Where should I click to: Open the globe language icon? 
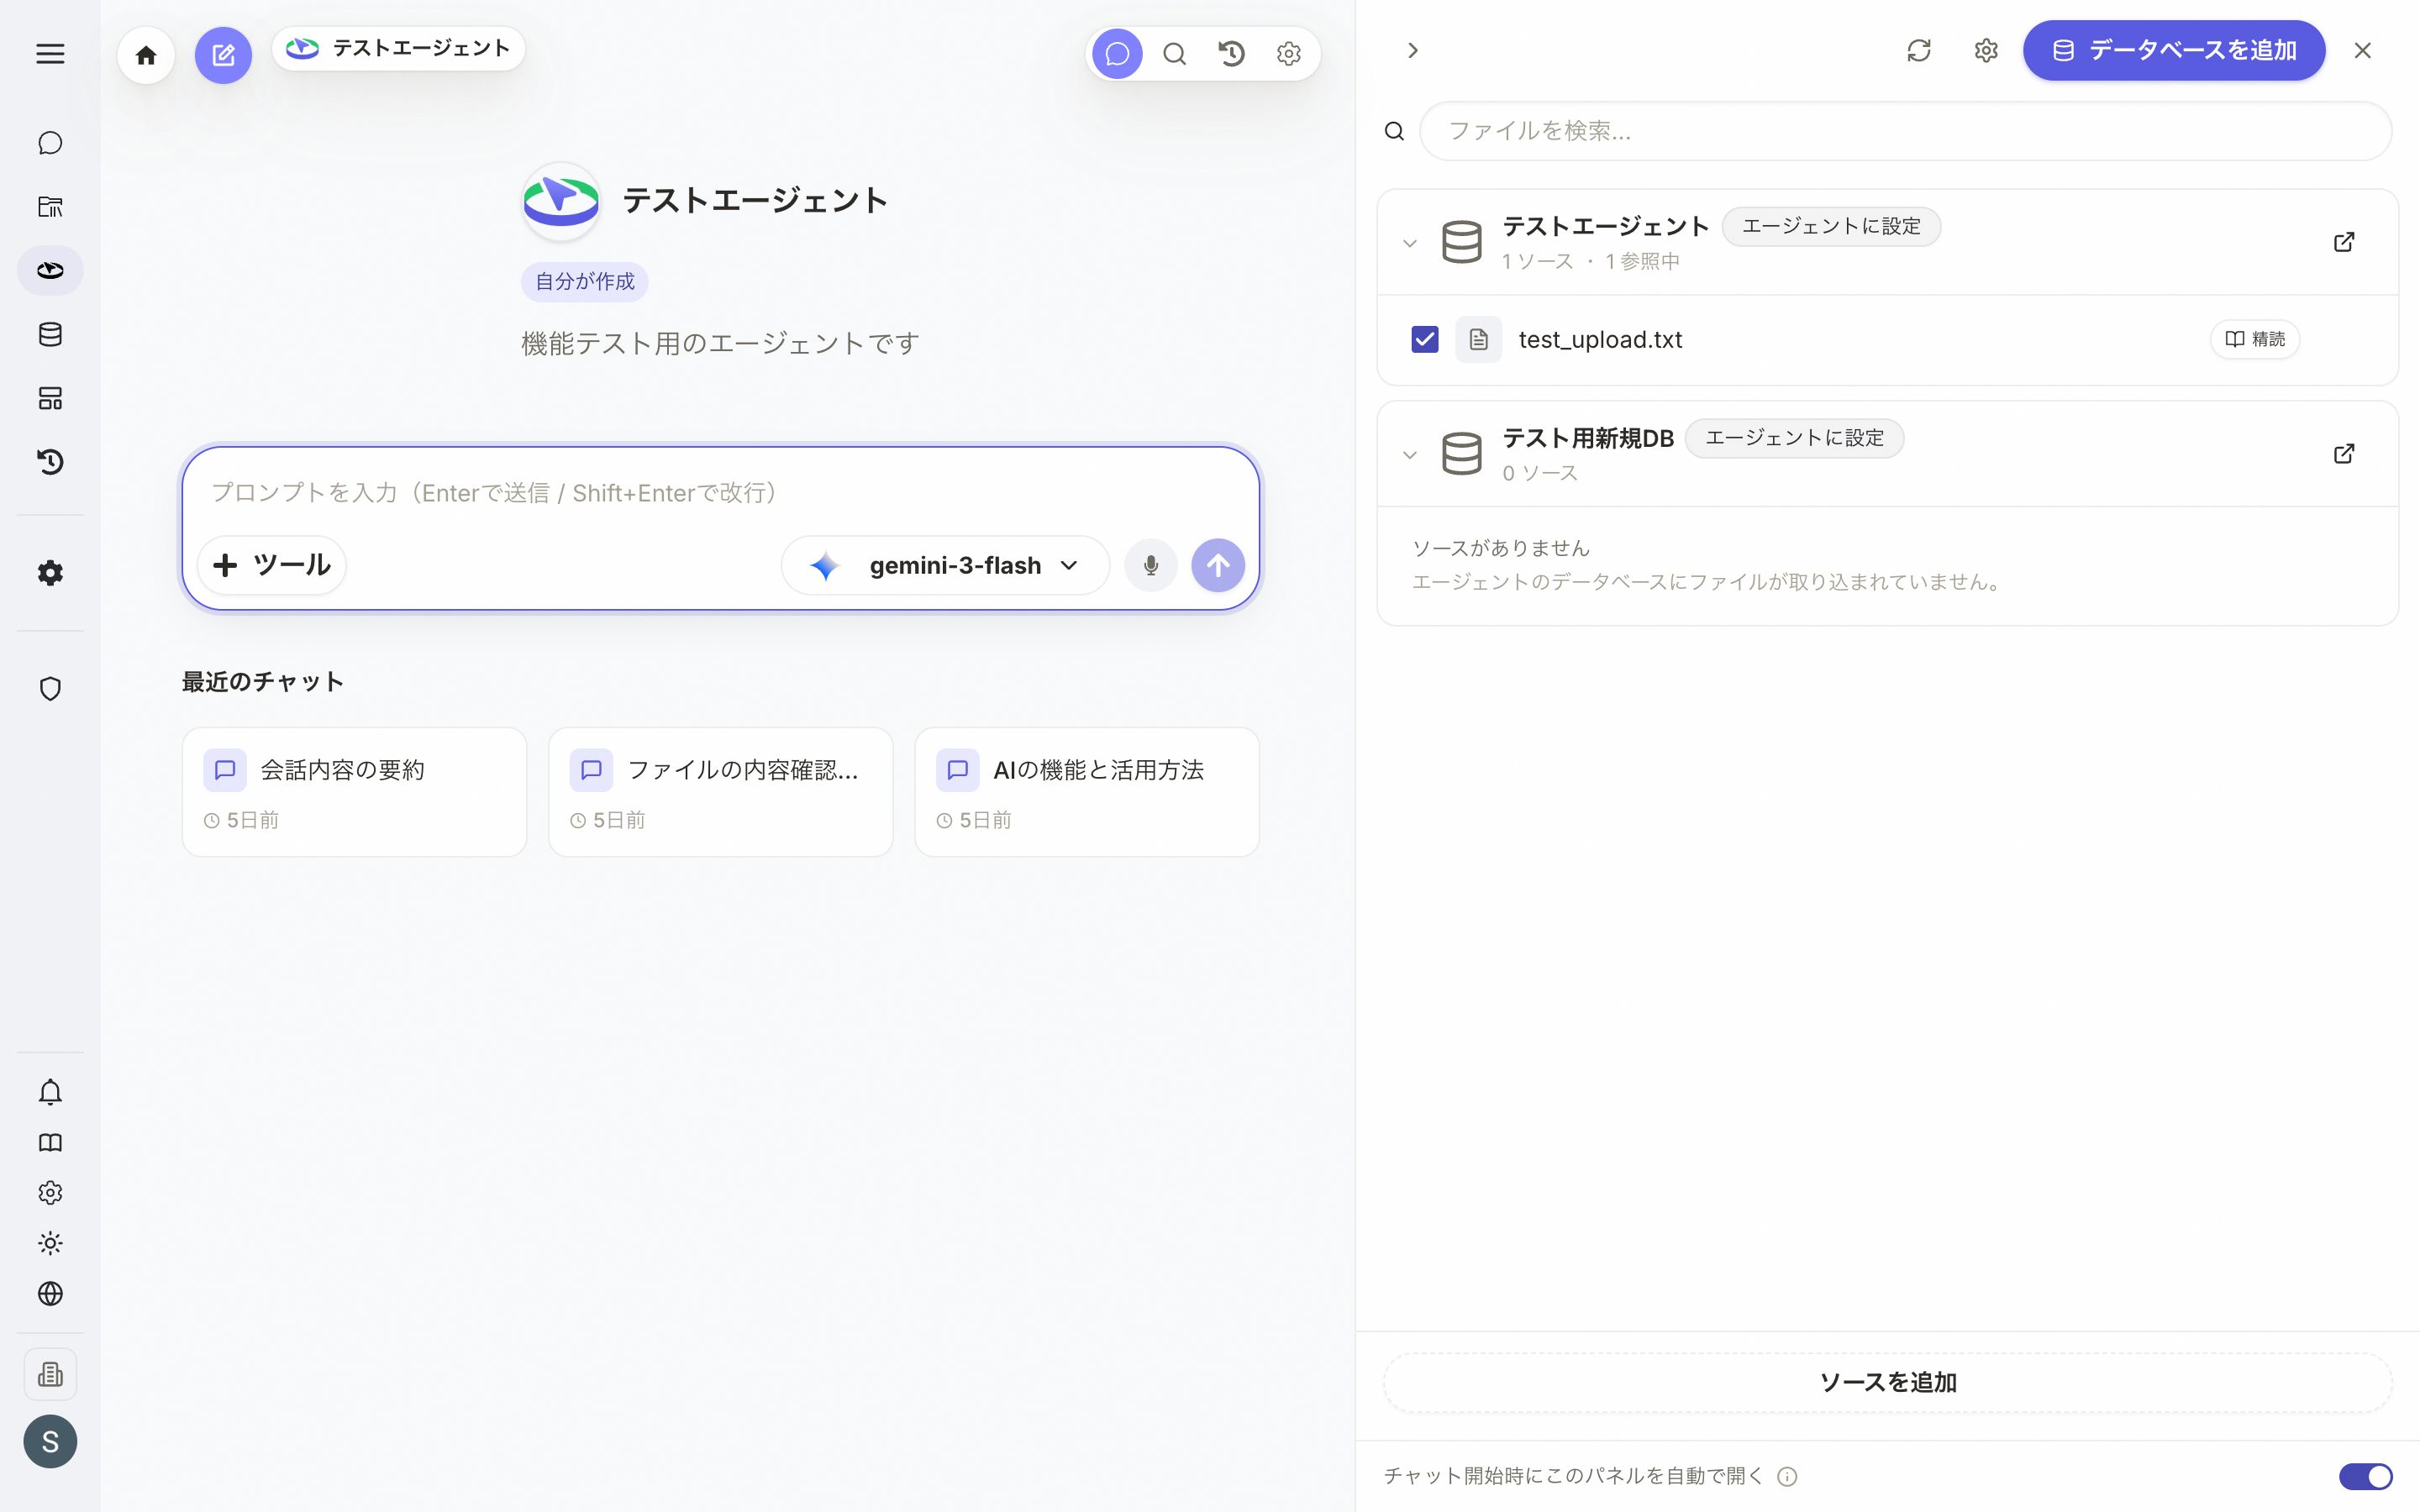coord(50,1294)
